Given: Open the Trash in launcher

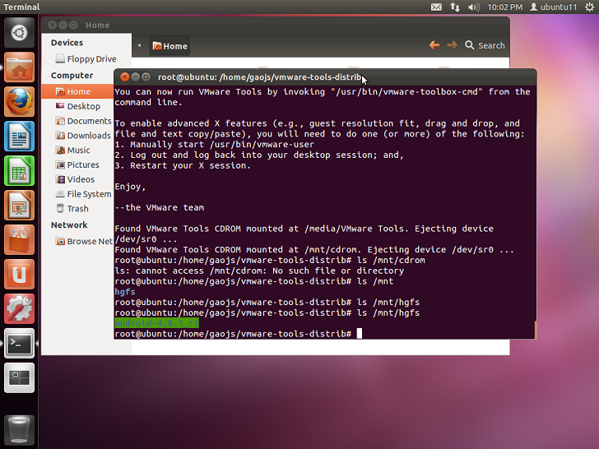Looking at the screenshot, I should (19, 430).
